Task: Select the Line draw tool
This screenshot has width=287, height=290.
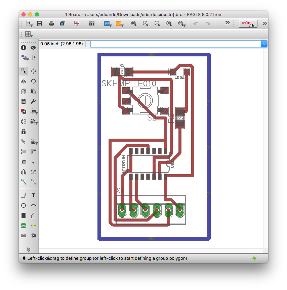Action: (24, 195)
